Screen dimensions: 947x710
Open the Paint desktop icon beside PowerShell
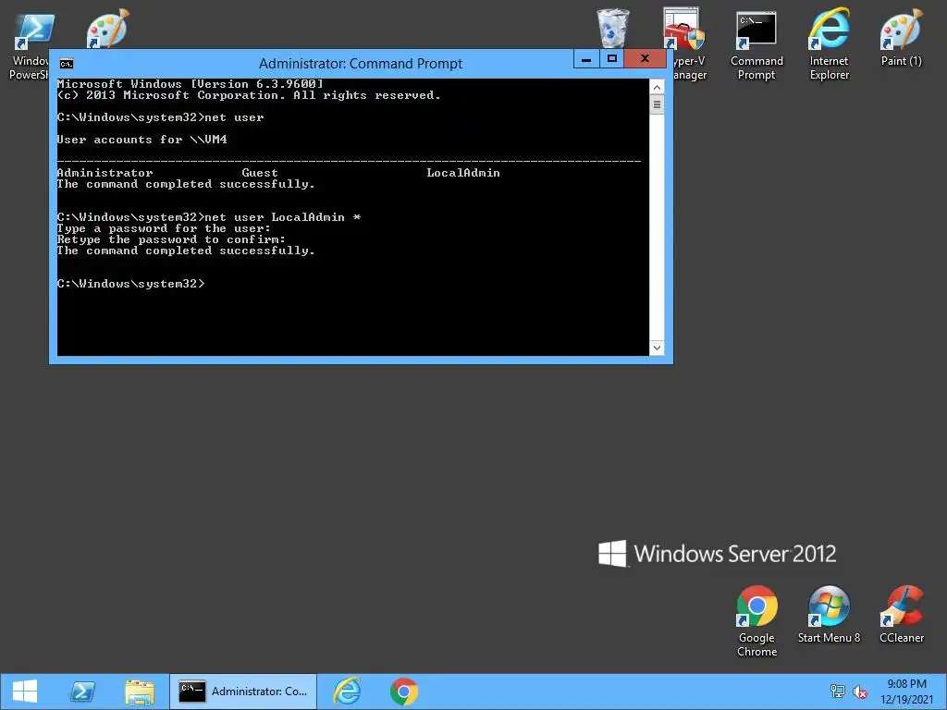pyautogui.click(x=107, y=29)
